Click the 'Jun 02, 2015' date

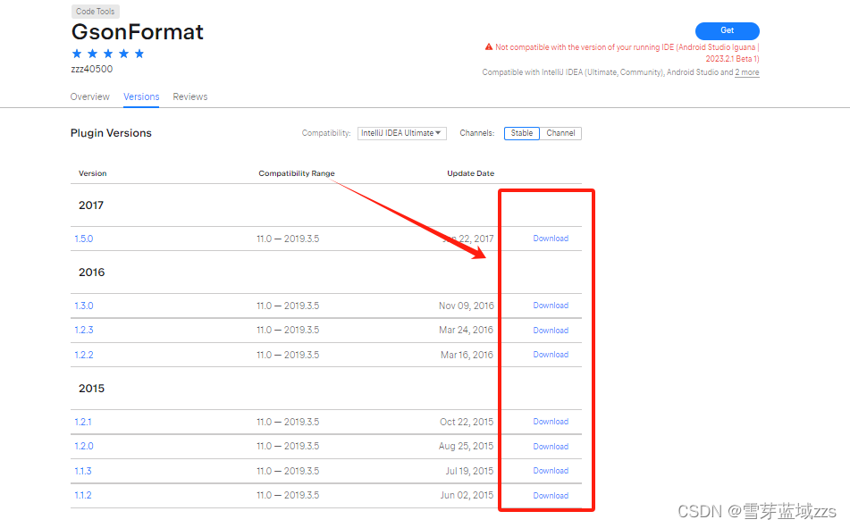(x=467, y=496)
